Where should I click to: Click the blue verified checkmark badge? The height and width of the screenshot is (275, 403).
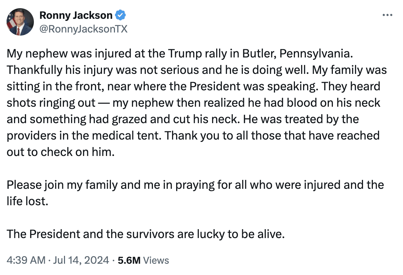click(x=121, y=15)
